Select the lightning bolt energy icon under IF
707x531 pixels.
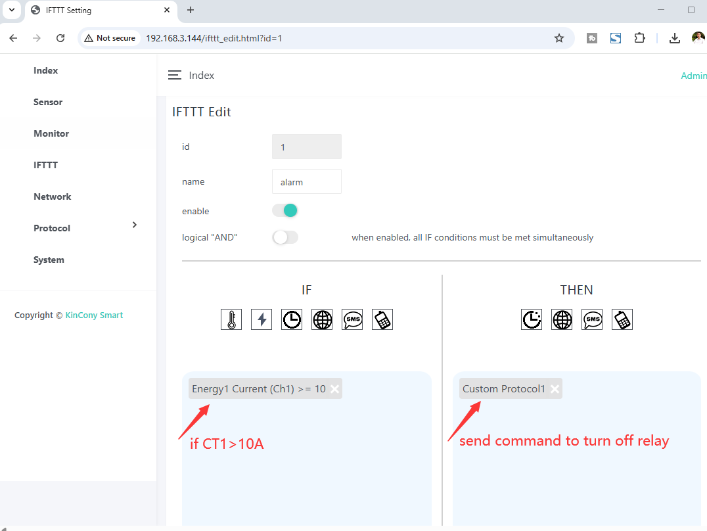coord(262,319)
